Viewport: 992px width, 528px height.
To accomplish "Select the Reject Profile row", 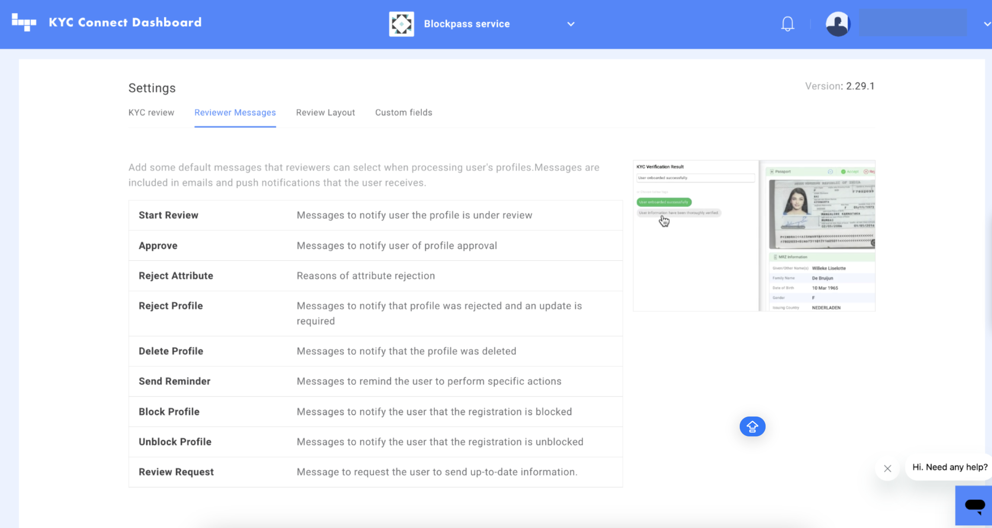I will coord(375,313).
